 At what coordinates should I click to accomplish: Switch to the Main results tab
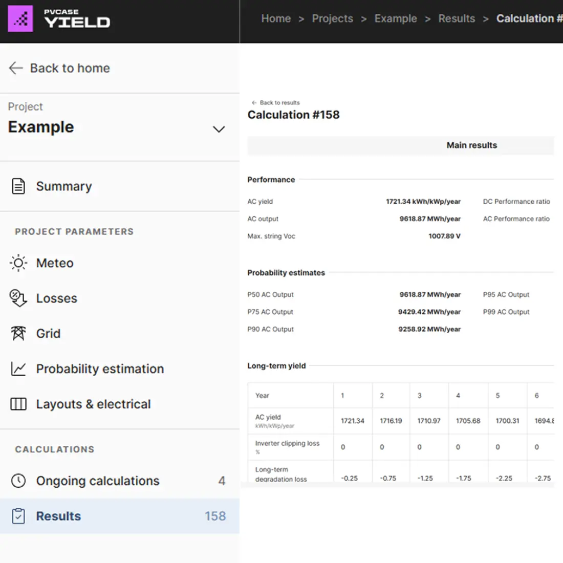[471, 145]
